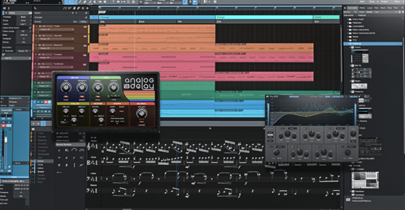This screenshot has height=210, width=405.
Task: Click the question mark help icon in the toolbar
Action: [x=114, y=2]
